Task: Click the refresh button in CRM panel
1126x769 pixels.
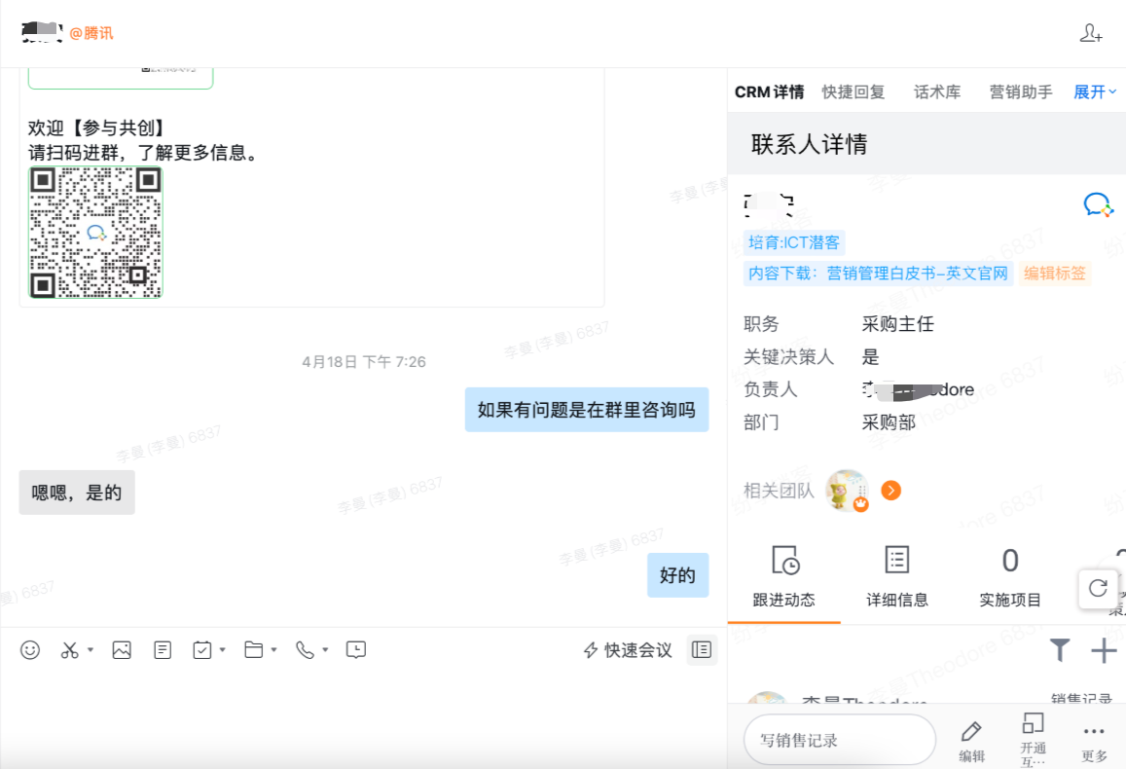Action: click(1098, 589)
